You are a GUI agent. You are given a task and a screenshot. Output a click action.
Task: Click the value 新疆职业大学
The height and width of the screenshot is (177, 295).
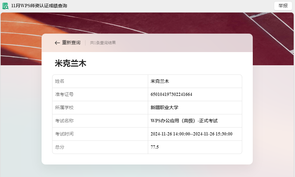164,107
